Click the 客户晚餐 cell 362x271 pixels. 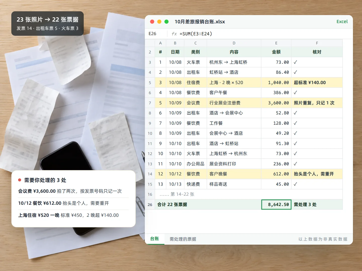[234, 174]
